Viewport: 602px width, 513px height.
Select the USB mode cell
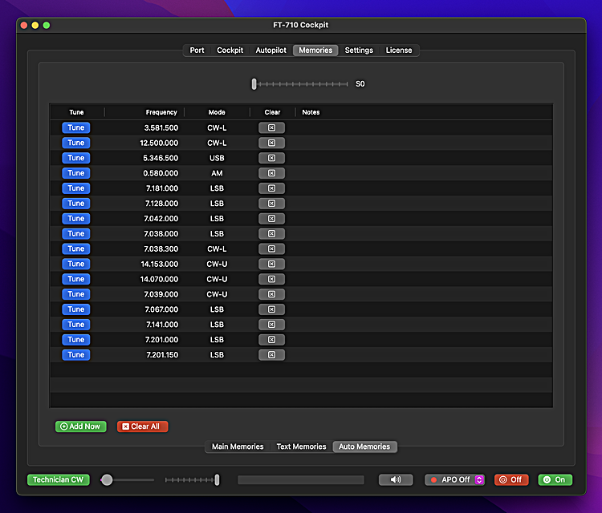(217, 158)
